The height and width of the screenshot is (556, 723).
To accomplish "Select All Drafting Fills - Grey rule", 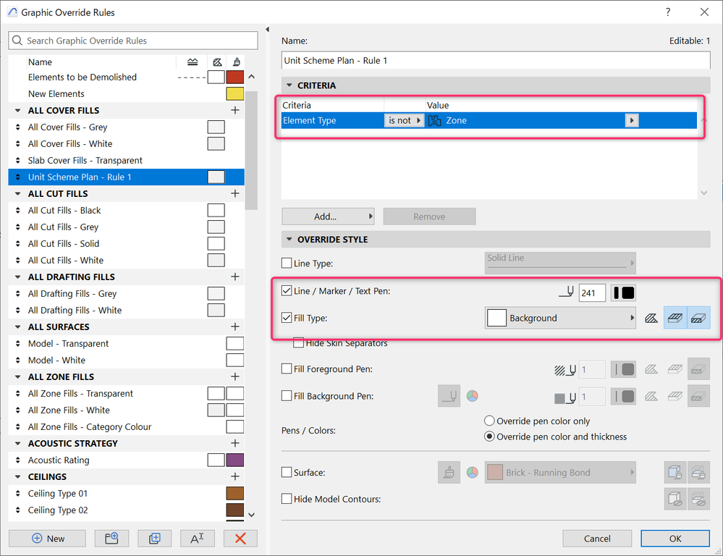I will pos(127,293).
